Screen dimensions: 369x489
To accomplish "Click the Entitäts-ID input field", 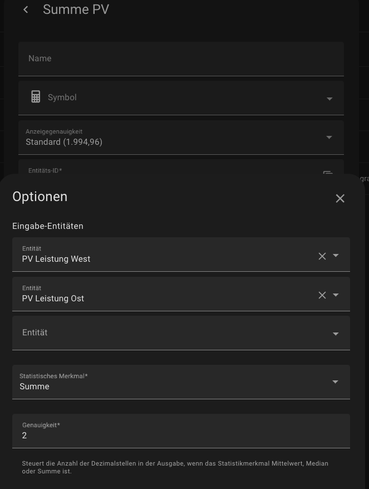I will 167,170.
